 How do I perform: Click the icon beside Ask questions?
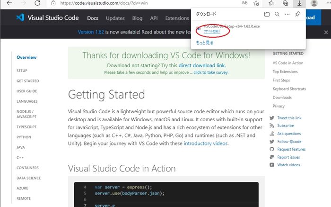click(x=272, y=134)
